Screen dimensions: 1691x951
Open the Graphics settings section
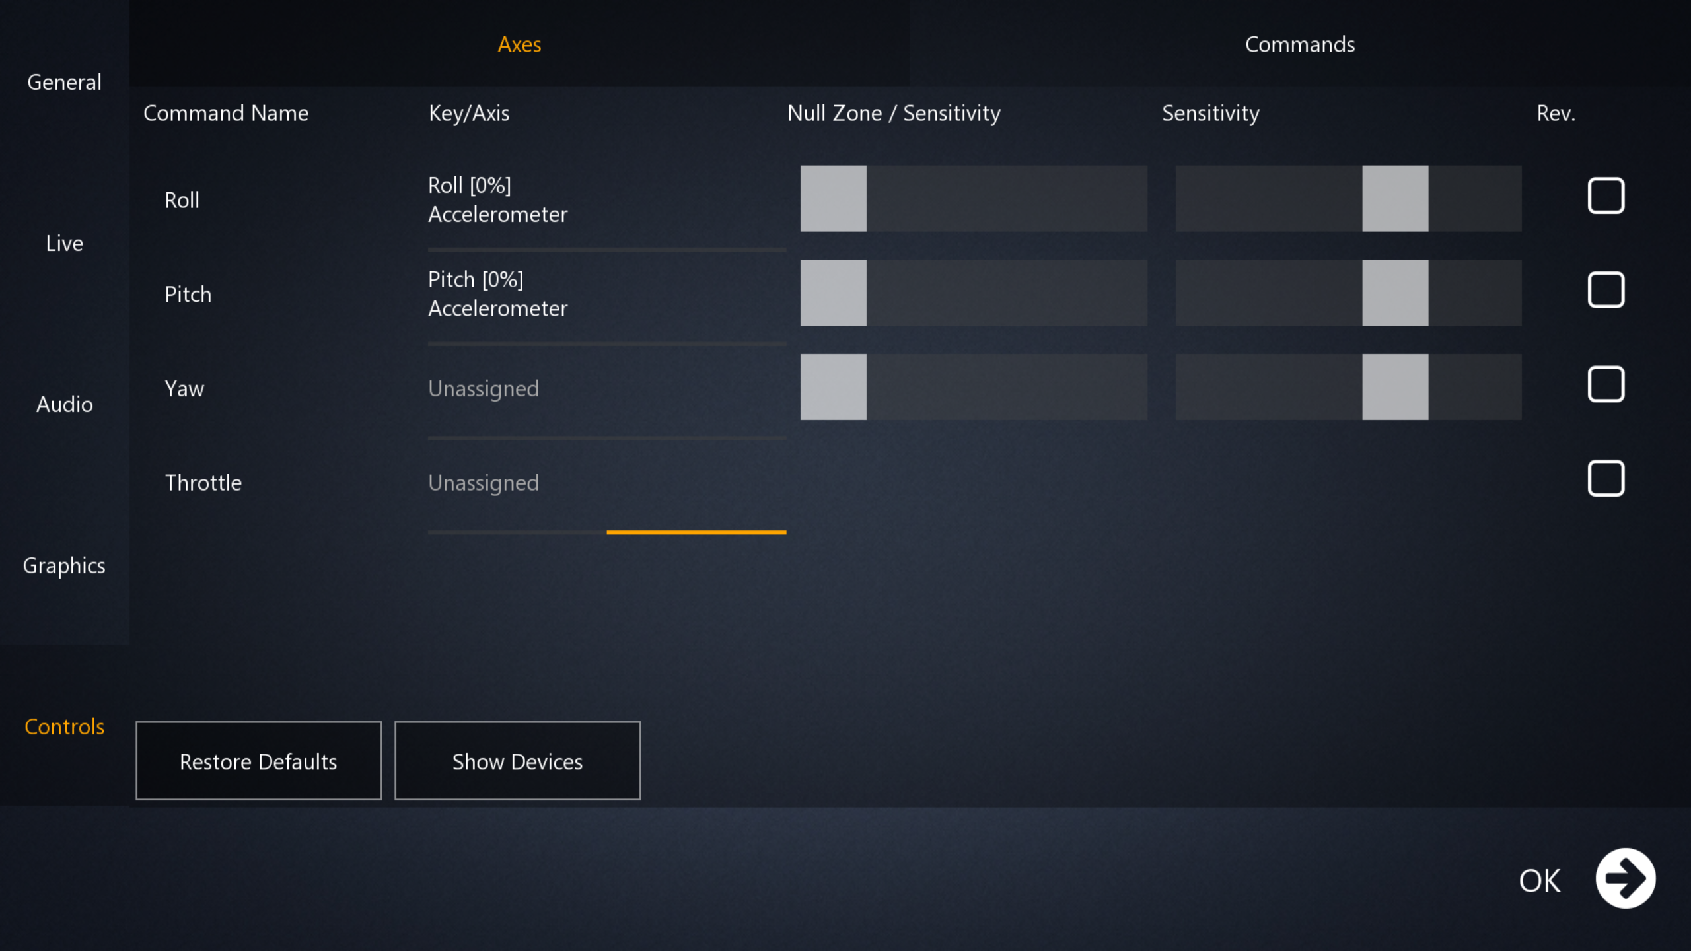point(64,565)
